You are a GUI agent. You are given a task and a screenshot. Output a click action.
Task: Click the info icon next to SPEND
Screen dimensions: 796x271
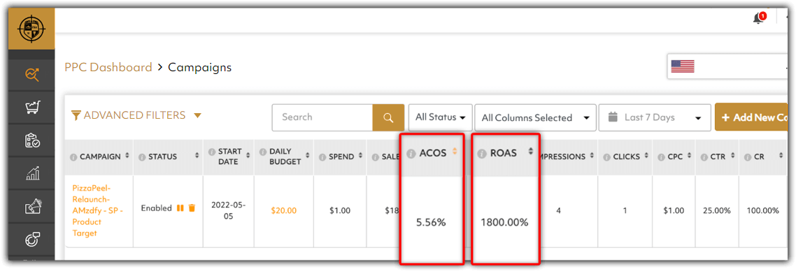click(322, 157)
